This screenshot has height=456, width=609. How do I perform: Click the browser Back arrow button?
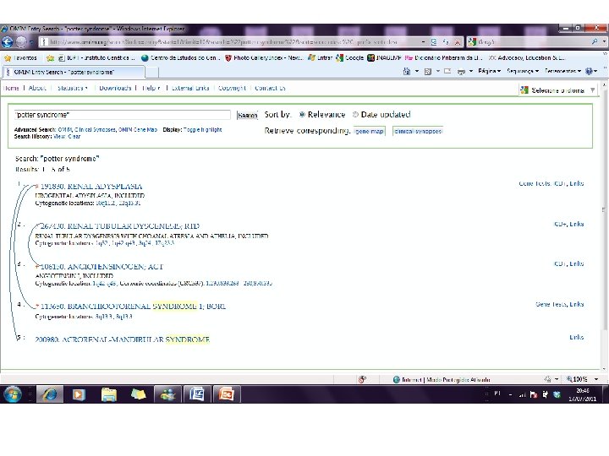pos(8,42)
